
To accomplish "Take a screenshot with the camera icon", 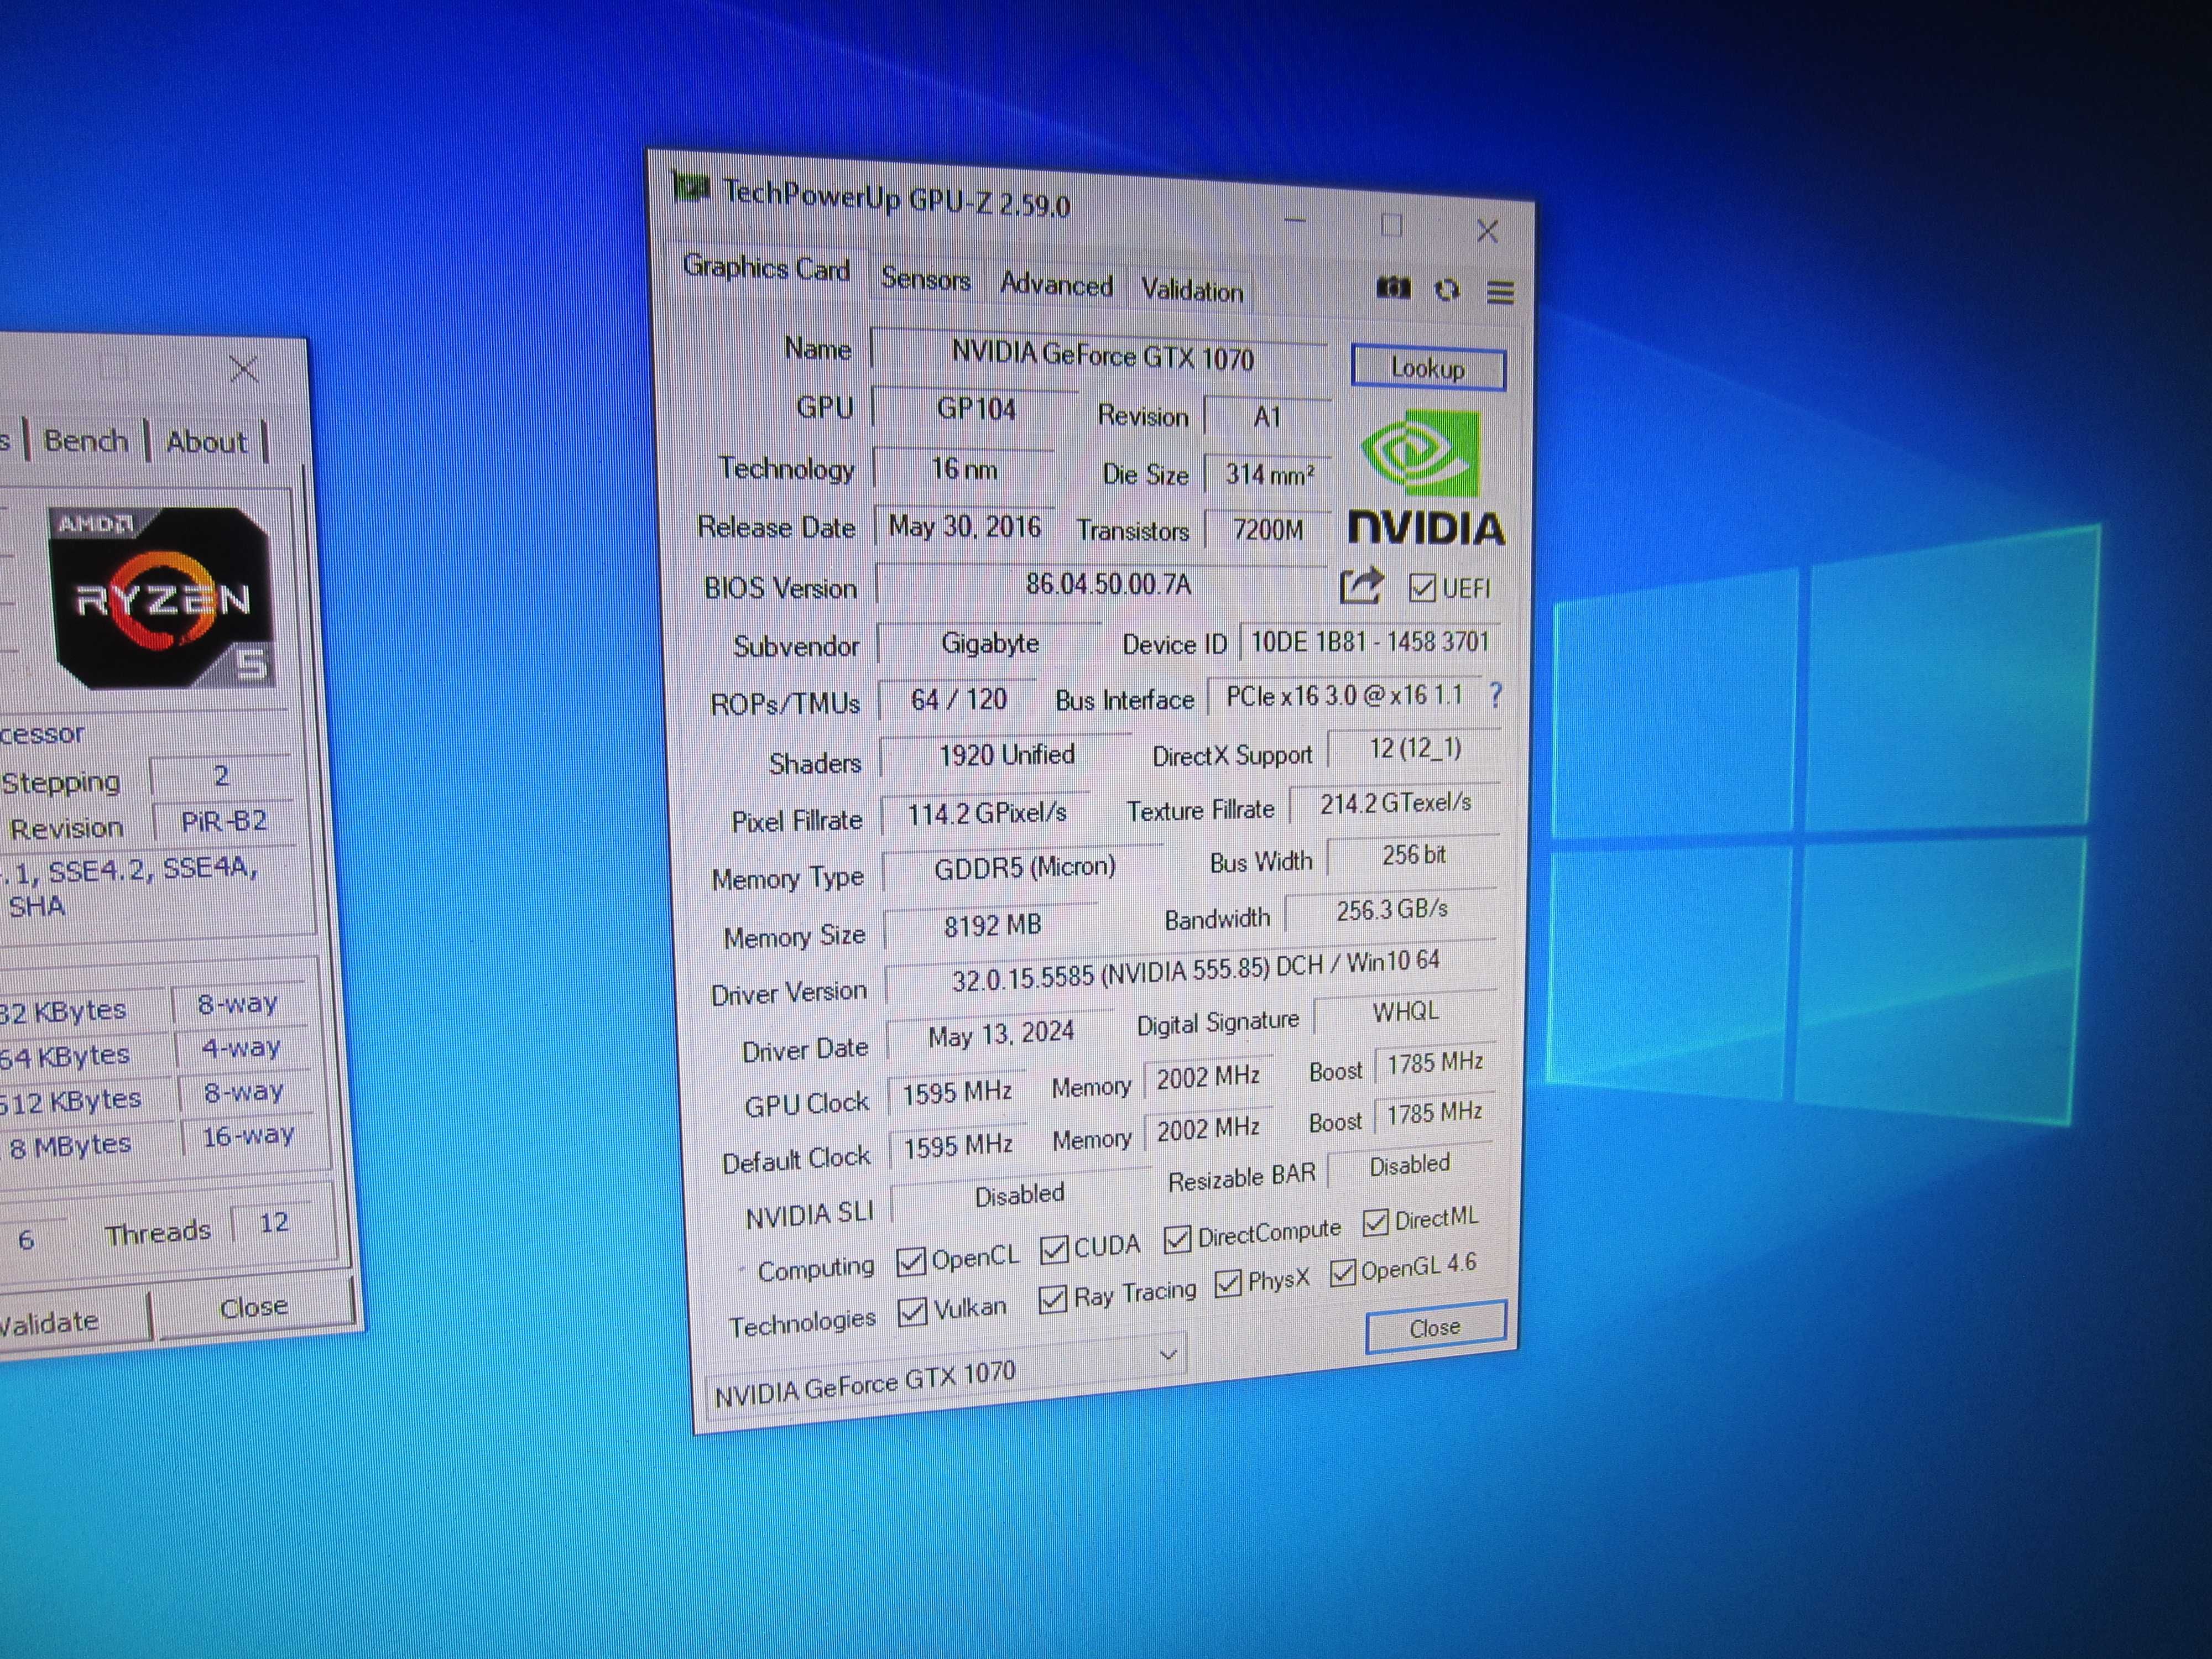I will 1393,288.
